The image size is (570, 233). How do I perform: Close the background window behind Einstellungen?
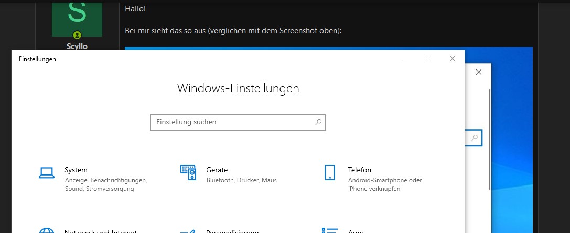click(479, 72)
